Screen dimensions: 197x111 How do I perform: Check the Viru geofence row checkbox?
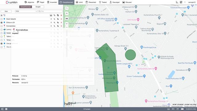[2, 47]
